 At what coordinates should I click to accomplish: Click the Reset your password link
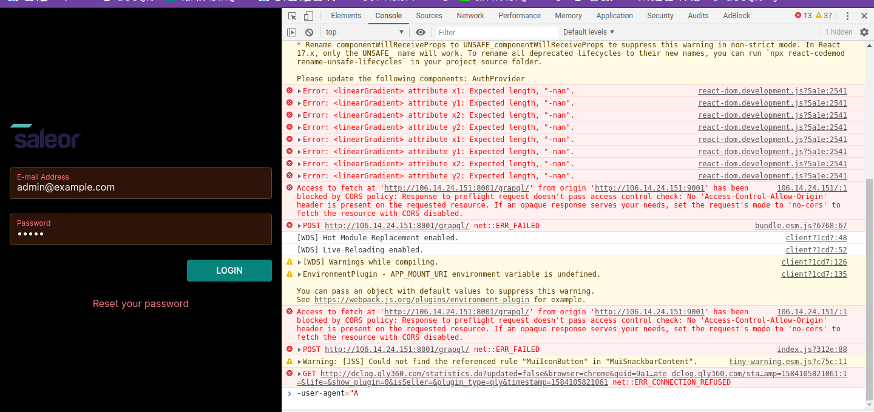pos(140,303)
